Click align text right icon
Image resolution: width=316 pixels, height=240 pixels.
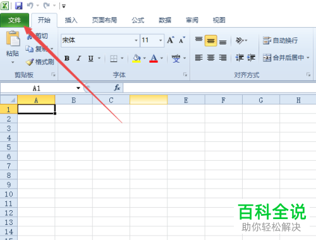point(223,58)
